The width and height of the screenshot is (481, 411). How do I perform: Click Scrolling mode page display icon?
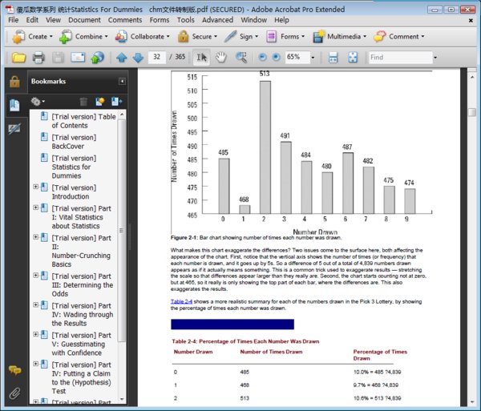(333, 58)
